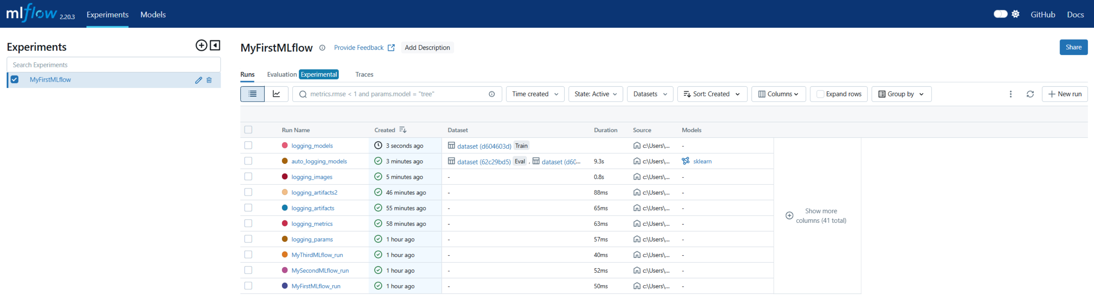Toggle the dark mode switch

[x=1000, y=14]
